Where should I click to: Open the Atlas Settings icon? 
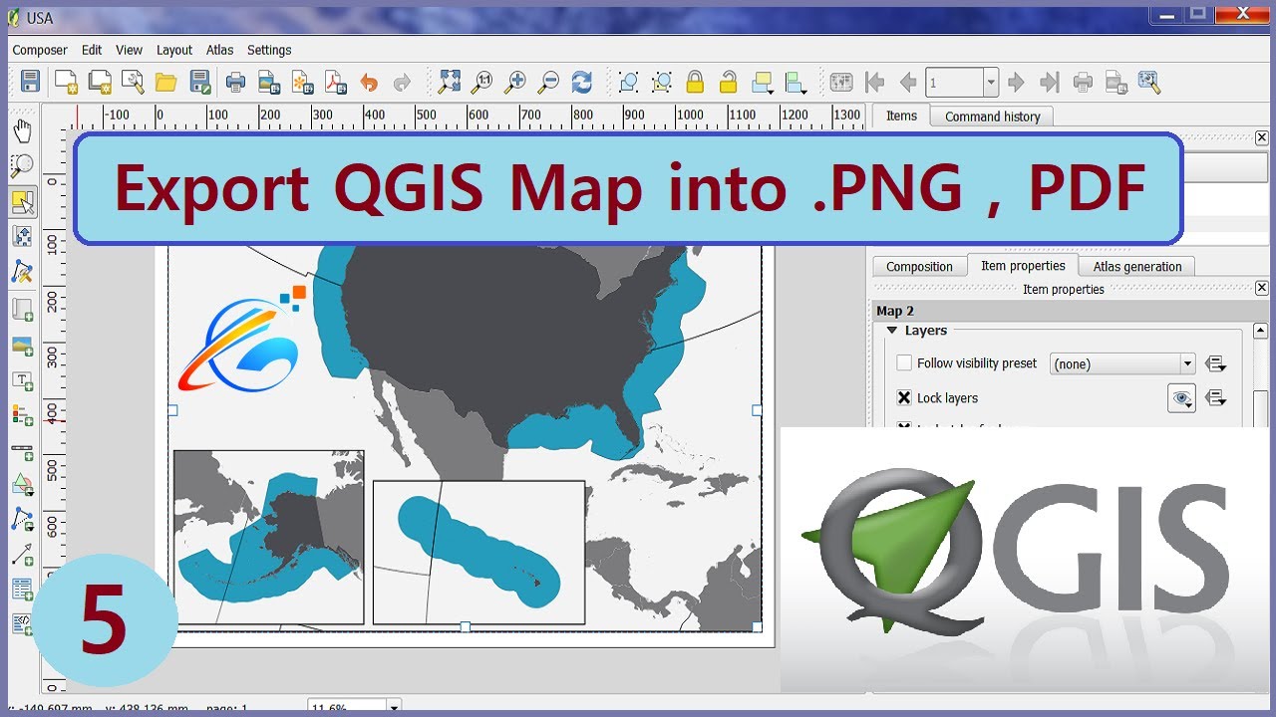(1149, 82)
